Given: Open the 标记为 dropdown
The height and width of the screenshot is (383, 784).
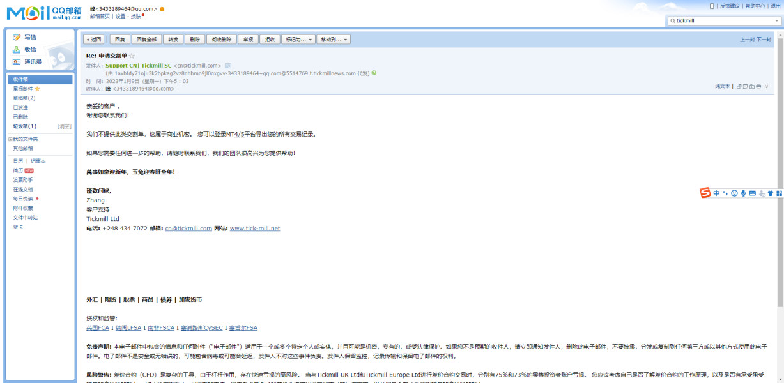Looking at the screenshot, I should [x=298, y=40].
